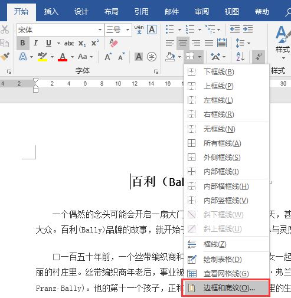Click the Cut scissors icon
This screenshot has height=298, width=291.
[5, 30]
